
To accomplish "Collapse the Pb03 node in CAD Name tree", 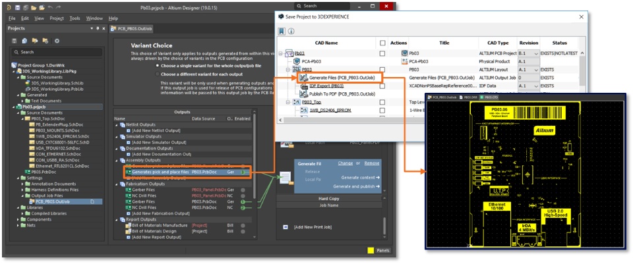I will click(282, 53).
